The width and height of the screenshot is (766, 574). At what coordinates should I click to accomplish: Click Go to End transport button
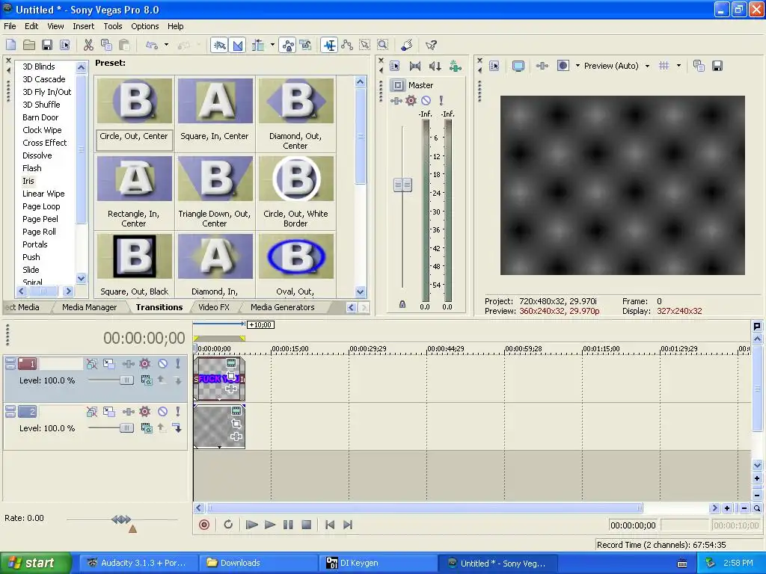click(348, 525)
